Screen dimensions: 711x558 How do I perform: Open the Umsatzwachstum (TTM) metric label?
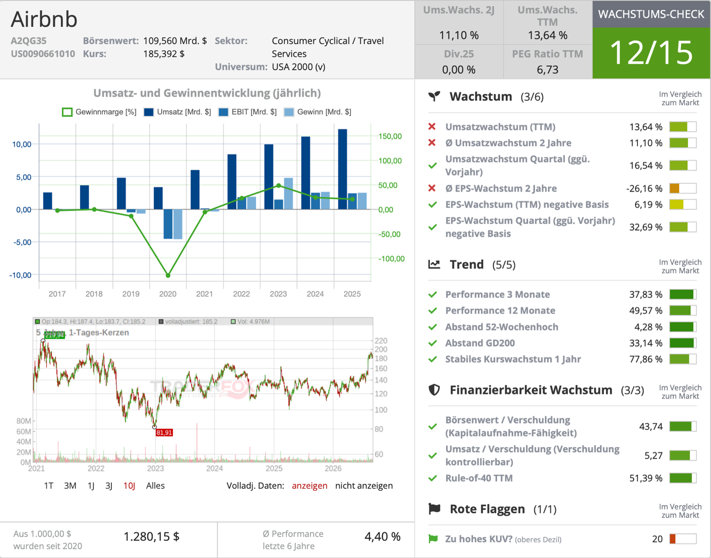(x=500, y=127)
